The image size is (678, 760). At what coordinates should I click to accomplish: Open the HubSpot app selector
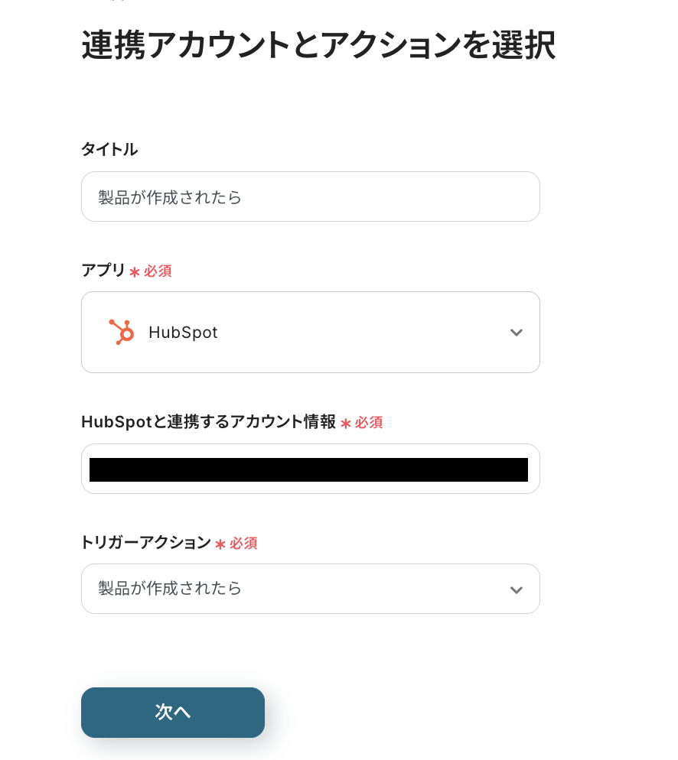click(310, 333)
